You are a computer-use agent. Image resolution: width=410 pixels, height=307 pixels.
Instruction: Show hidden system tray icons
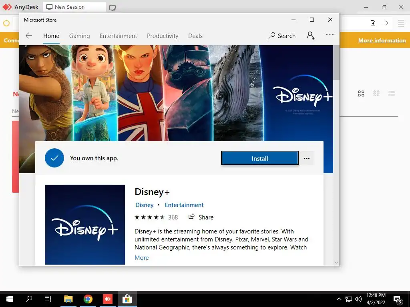coord(339,299)
